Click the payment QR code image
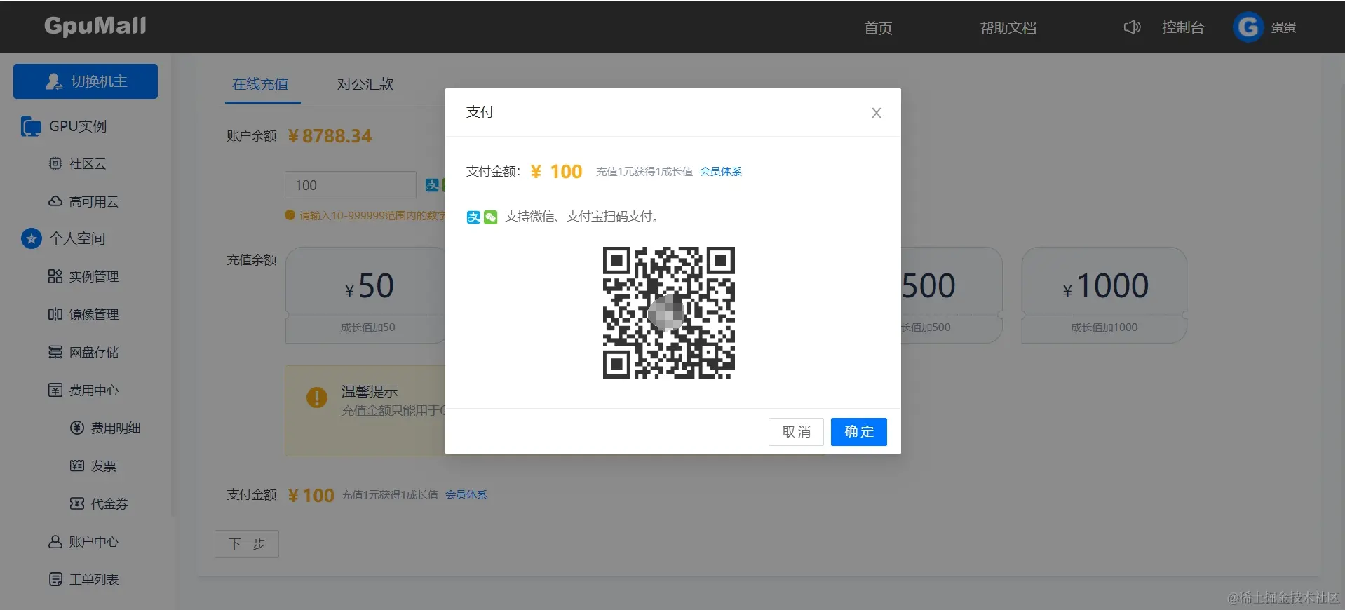 tap(668, 313)
